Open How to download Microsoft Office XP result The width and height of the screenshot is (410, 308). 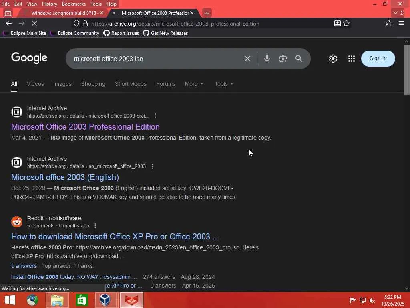click(115, 237)
